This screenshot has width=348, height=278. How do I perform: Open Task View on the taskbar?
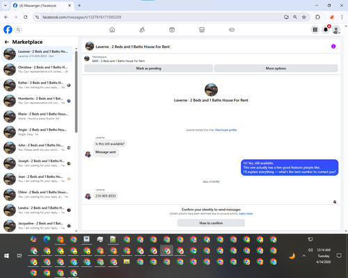click(x=19, y=256)
